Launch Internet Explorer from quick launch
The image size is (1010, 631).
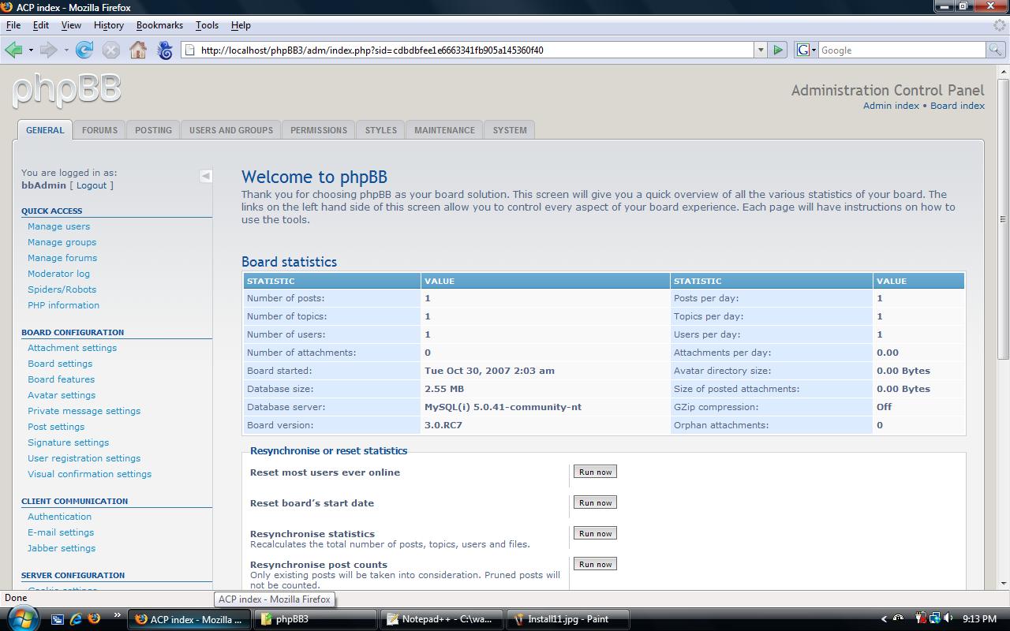77,619
